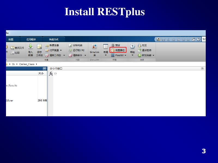Click the 298 MB size cell
The image size is (218, 163).
[42, 100]
